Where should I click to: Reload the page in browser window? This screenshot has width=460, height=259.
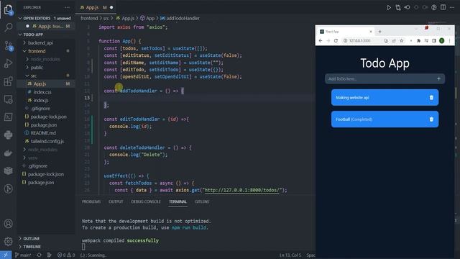(336, 41)
